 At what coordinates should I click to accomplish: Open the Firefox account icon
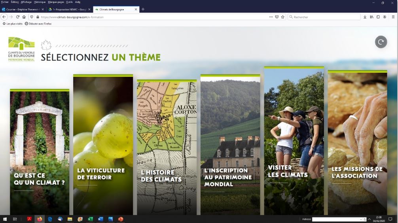click(x=385, y=17)
